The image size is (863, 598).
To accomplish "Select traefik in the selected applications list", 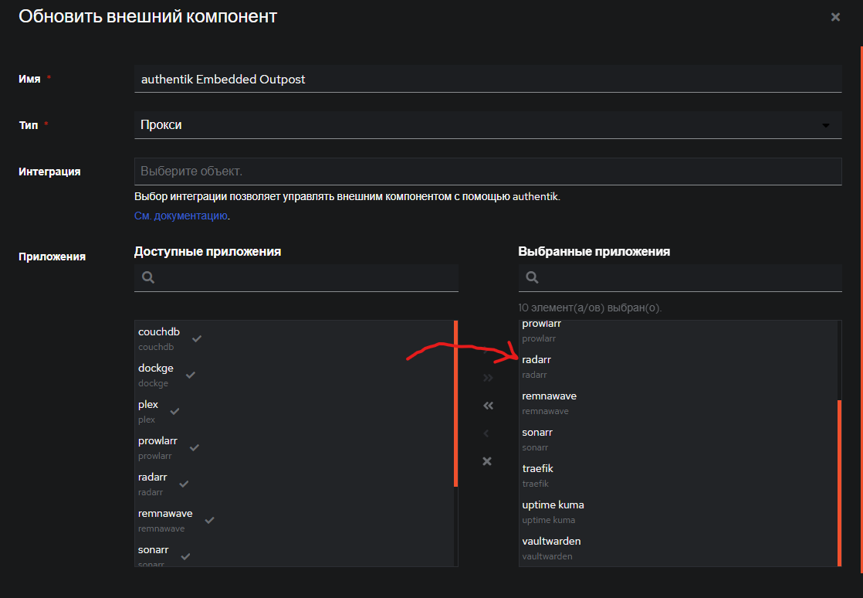I will (537, 468).
